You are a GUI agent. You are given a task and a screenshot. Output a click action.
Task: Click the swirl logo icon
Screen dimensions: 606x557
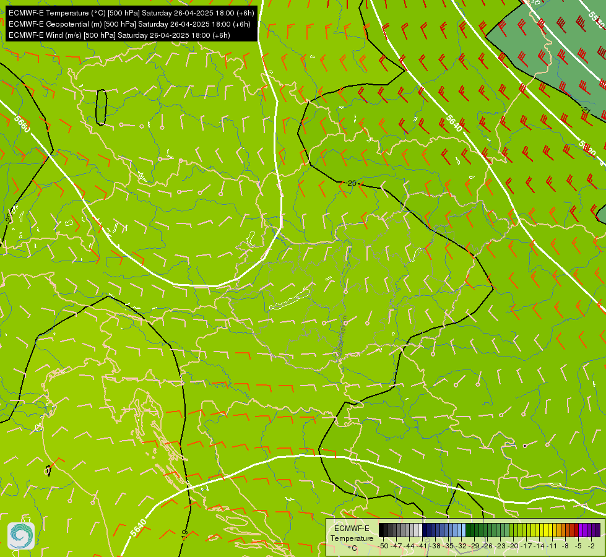(x=21, y=535)
